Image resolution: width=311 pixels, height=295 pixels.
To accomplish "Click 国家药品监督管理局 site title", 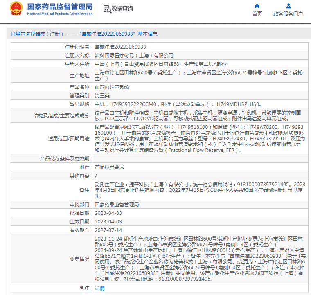I will point(60,7).
